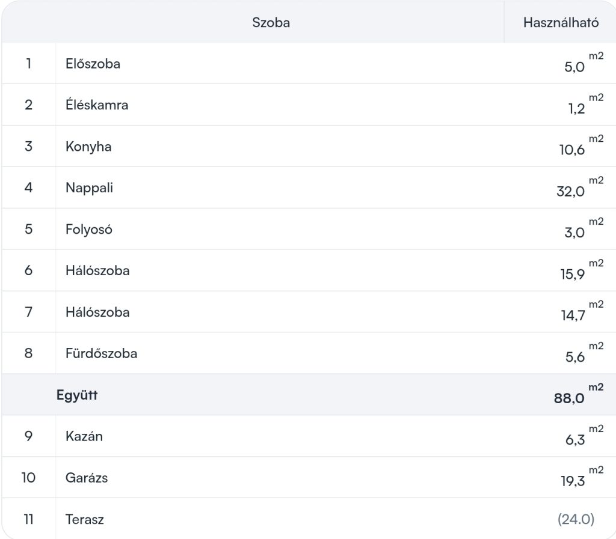Click row number 10 cell

29,478
